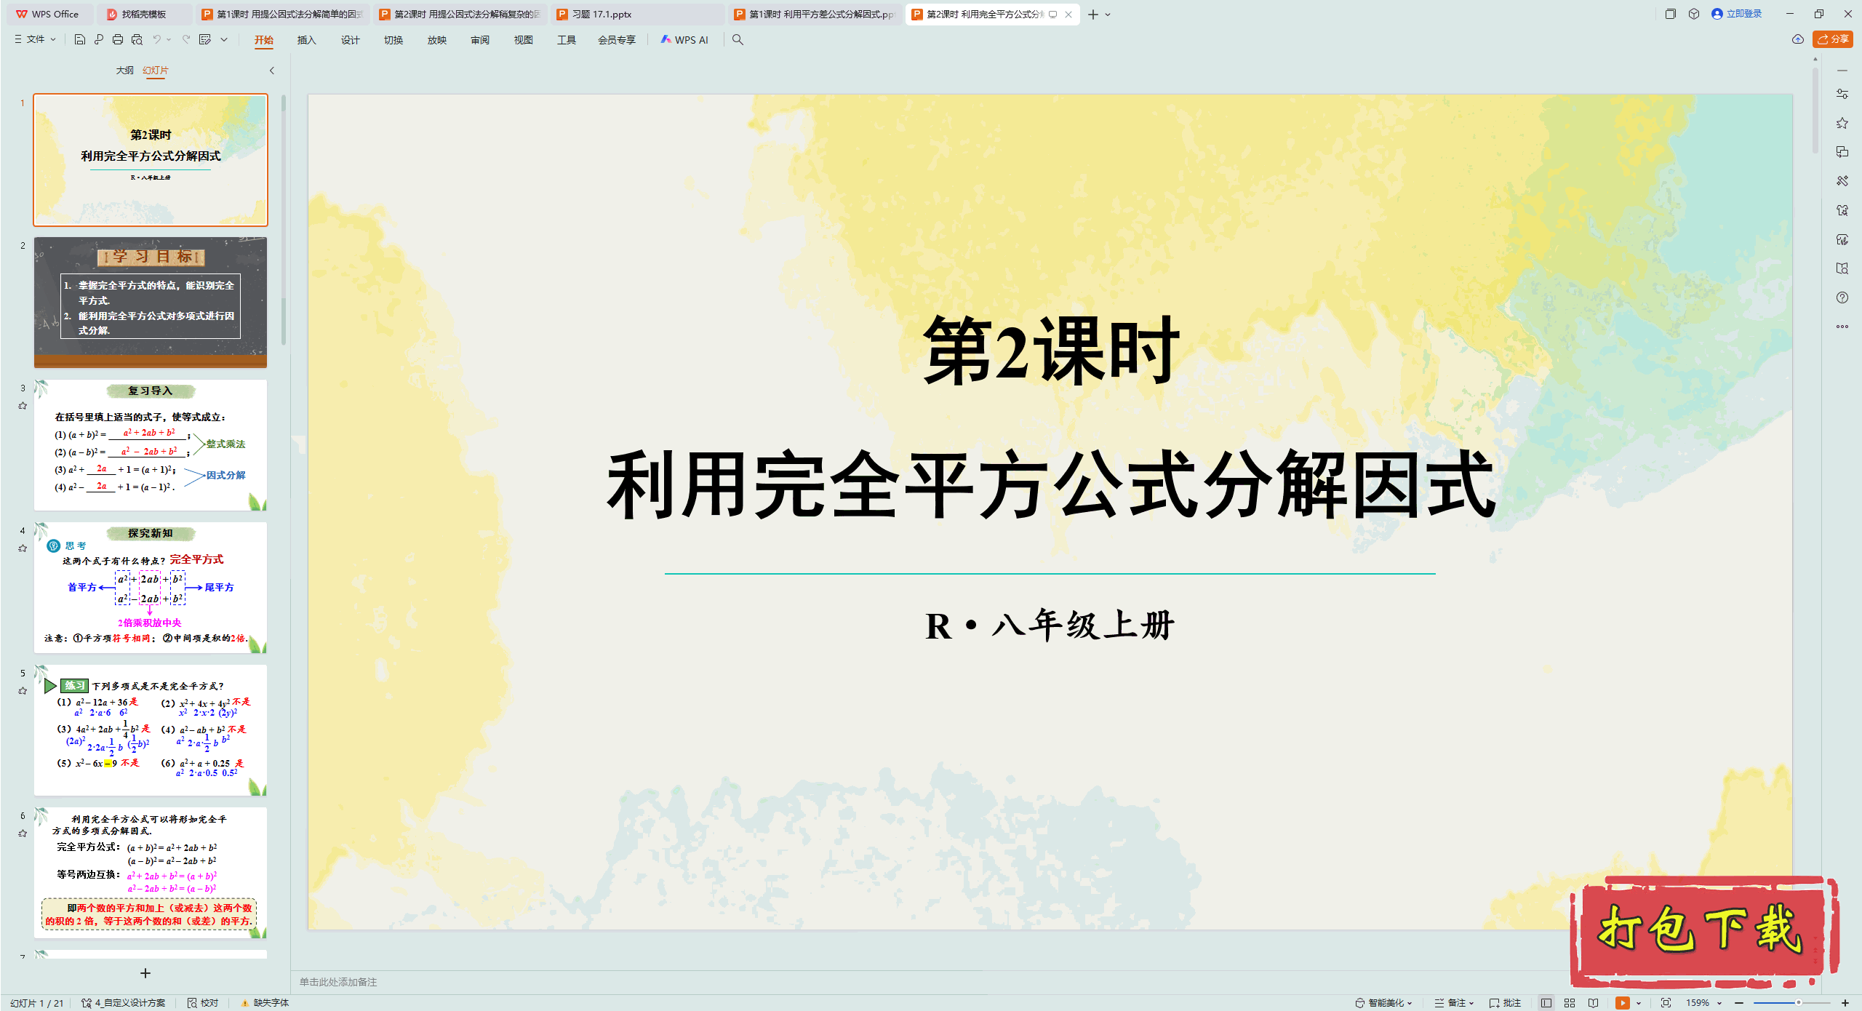Open tab list dropdown next to new tab

click(x=1108, y=15)
